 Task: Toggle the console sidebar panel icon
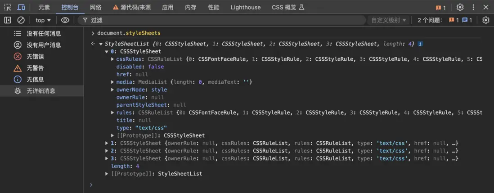pos(8,20)
